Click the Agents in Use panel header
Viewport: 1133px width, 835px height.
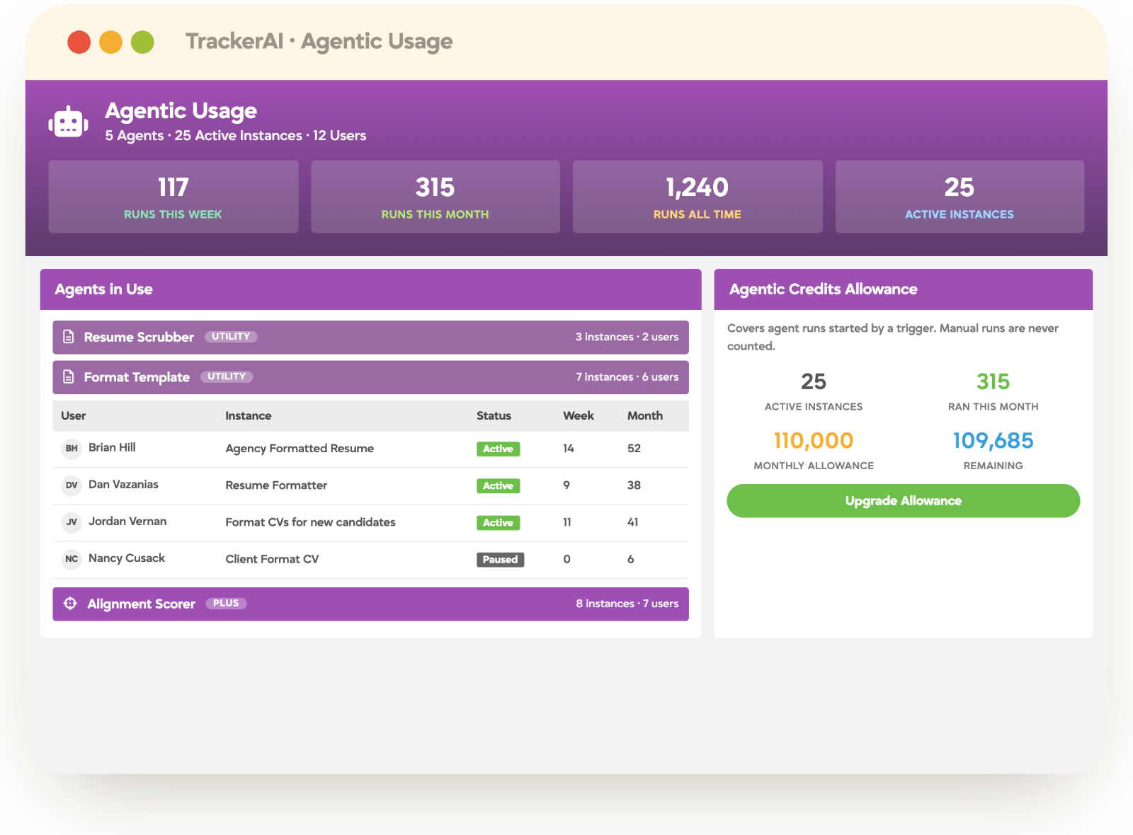point(370,289)
